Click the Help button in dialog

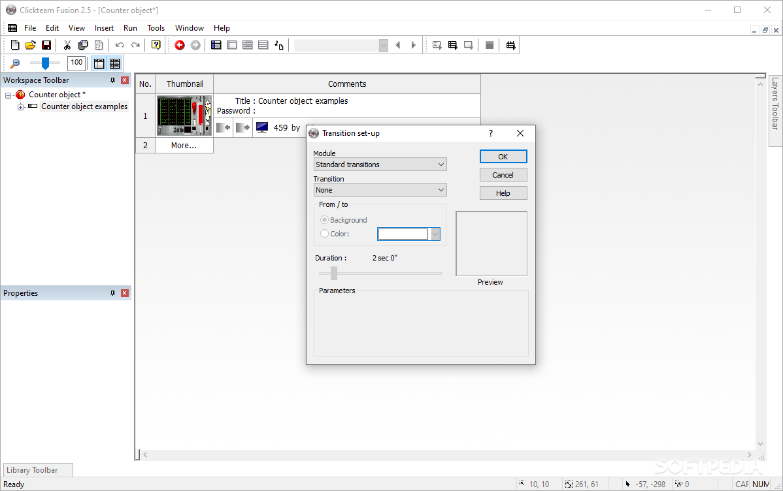point(503,194)
